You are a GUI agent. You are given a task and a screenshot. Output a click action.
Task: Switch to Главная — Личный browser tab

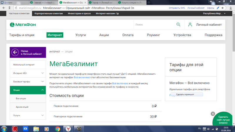43,3
